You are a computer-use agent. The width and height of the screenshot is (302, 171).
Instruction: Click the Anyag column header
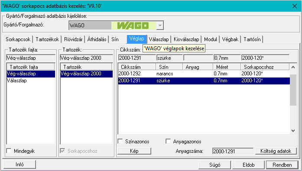pyautogui.click(x=198, y=67)
